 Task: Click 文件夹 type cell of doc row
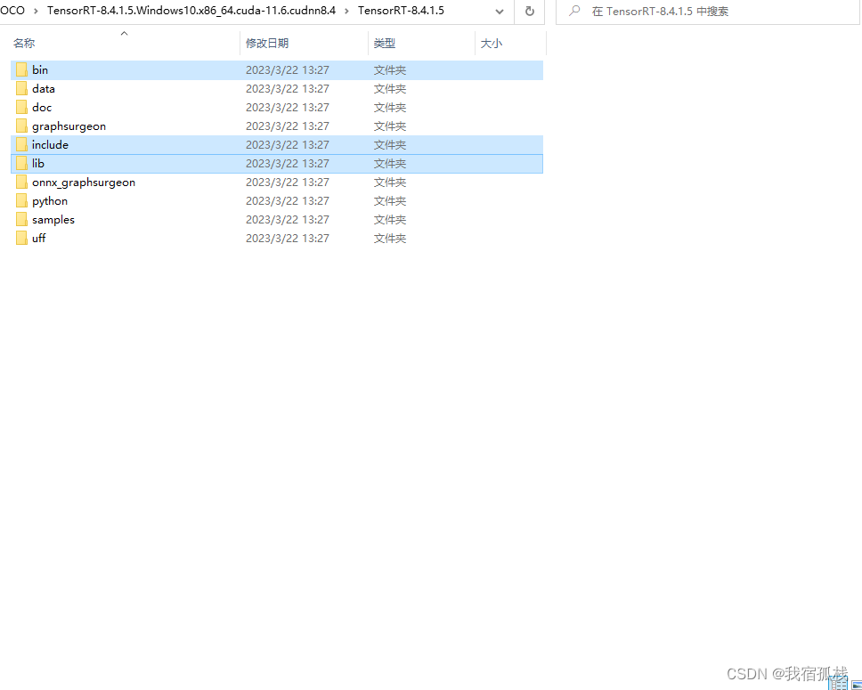390,107
